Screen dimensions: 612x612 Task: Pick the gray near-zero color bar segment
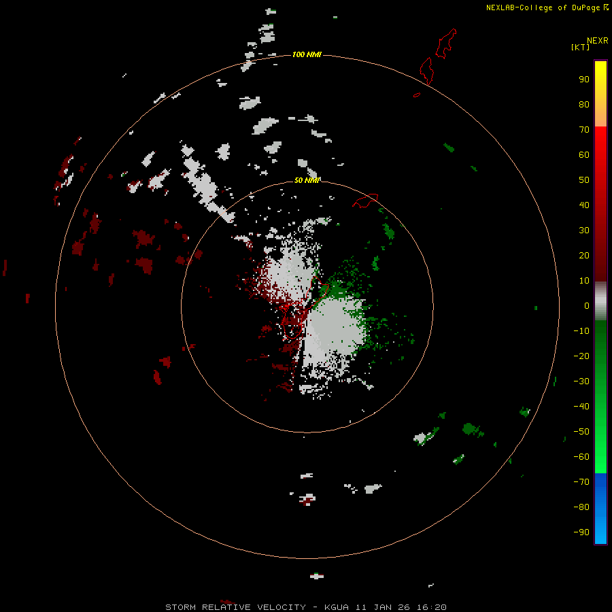[600, 301]
